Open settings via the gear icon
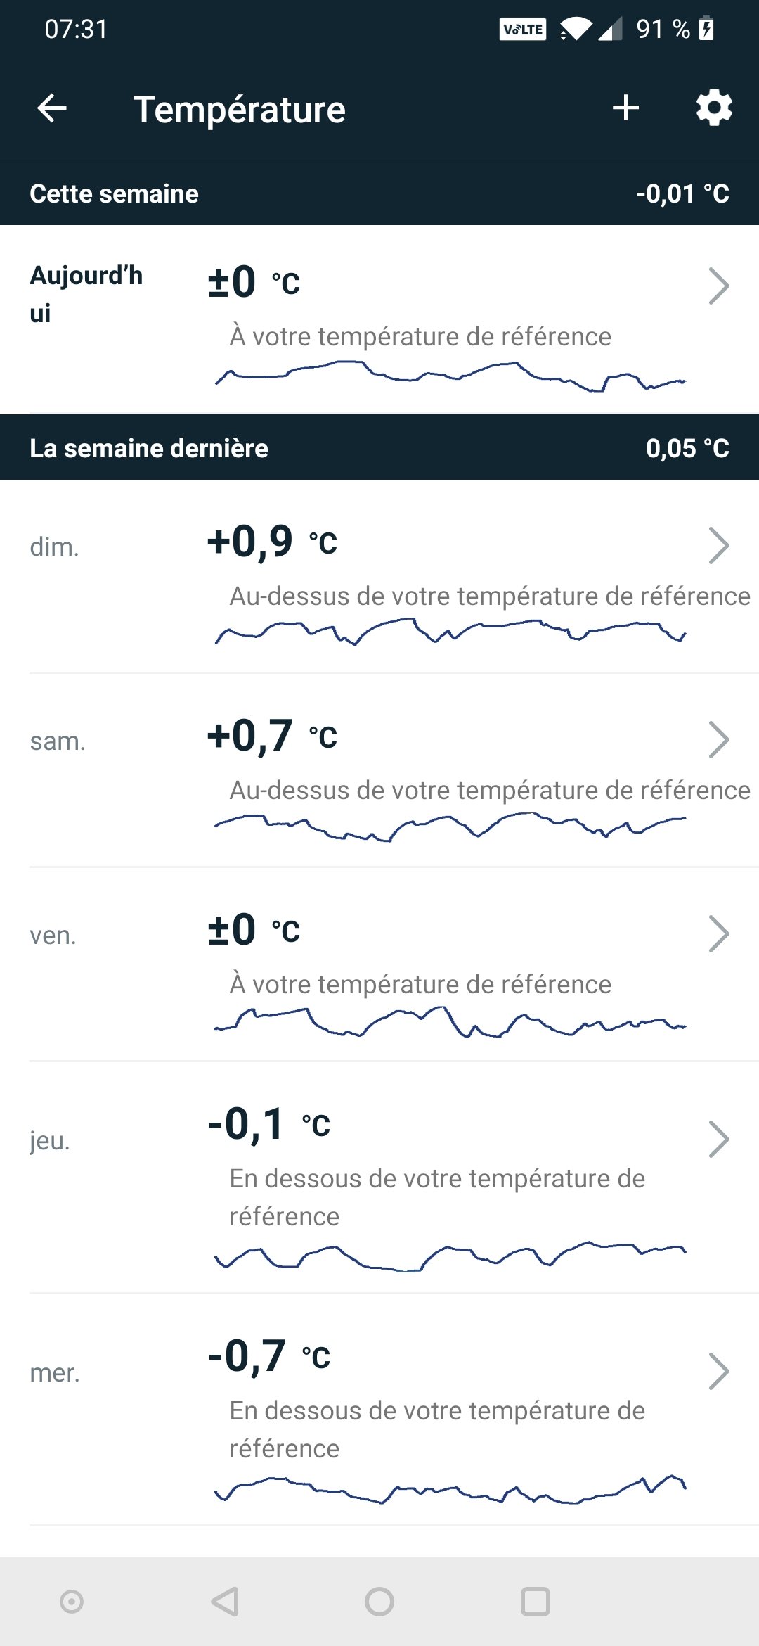The height and width of the screenshot is (1646, 759). [714, 108]
